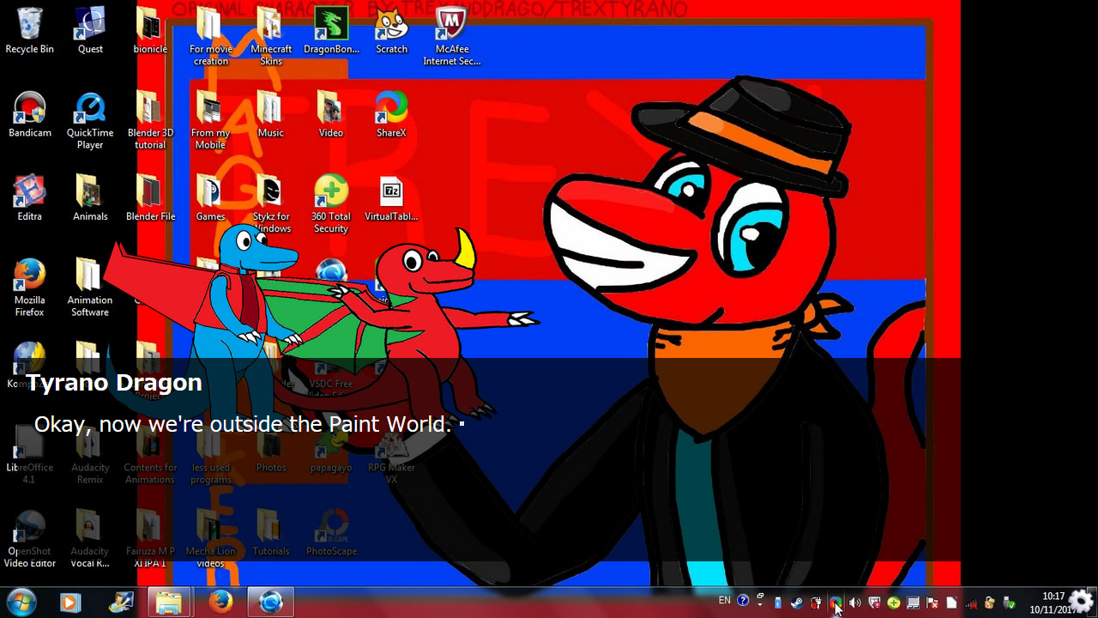Switch to the File Explorer taskbar window
The height and width of the screenshot is (618, 1098).
pos(169,603)
